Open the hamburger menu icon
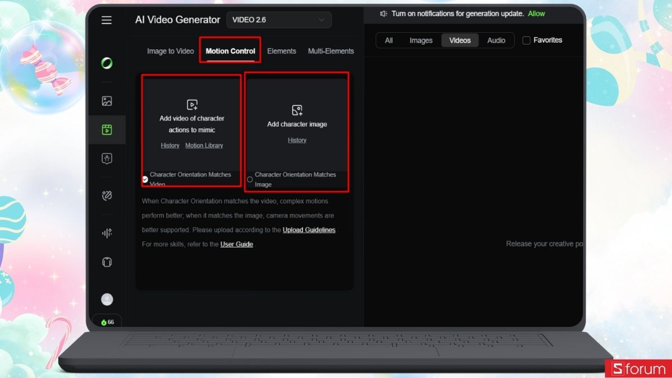Image resolution: width=672 pixels, height=378 pixels. click(x=106, y=20)
